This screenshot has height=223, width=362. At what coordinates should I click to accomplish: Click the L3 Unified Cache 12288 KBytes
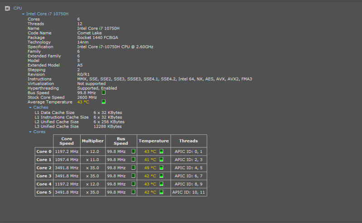coord(108,127)
